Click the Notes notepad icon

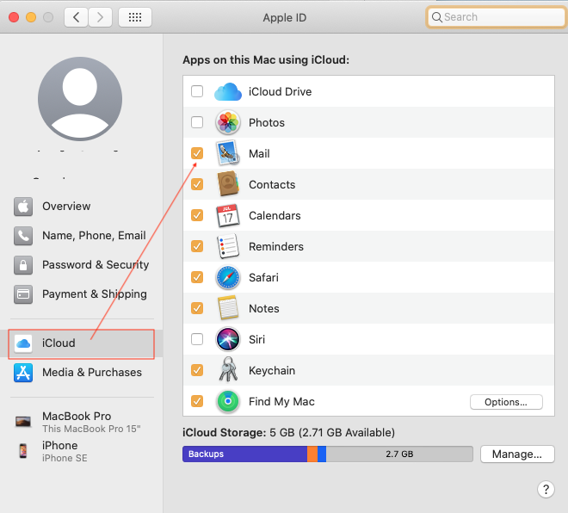228,308
